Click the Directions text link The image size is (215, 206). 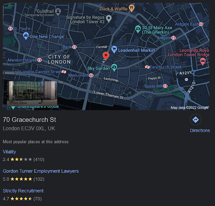(200, 130)
